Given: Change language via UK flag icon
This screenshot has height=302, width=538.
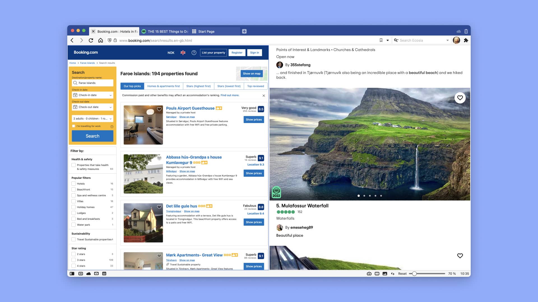Looking at the screenshot, I should click(183, 53).
